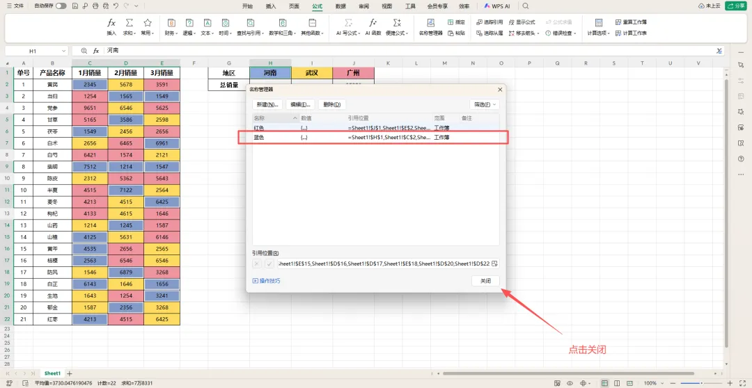The width and height of the screenshot is (752, 388).
Task: Open the Financial (财务) functions list
Action: (x=171, y=27)
